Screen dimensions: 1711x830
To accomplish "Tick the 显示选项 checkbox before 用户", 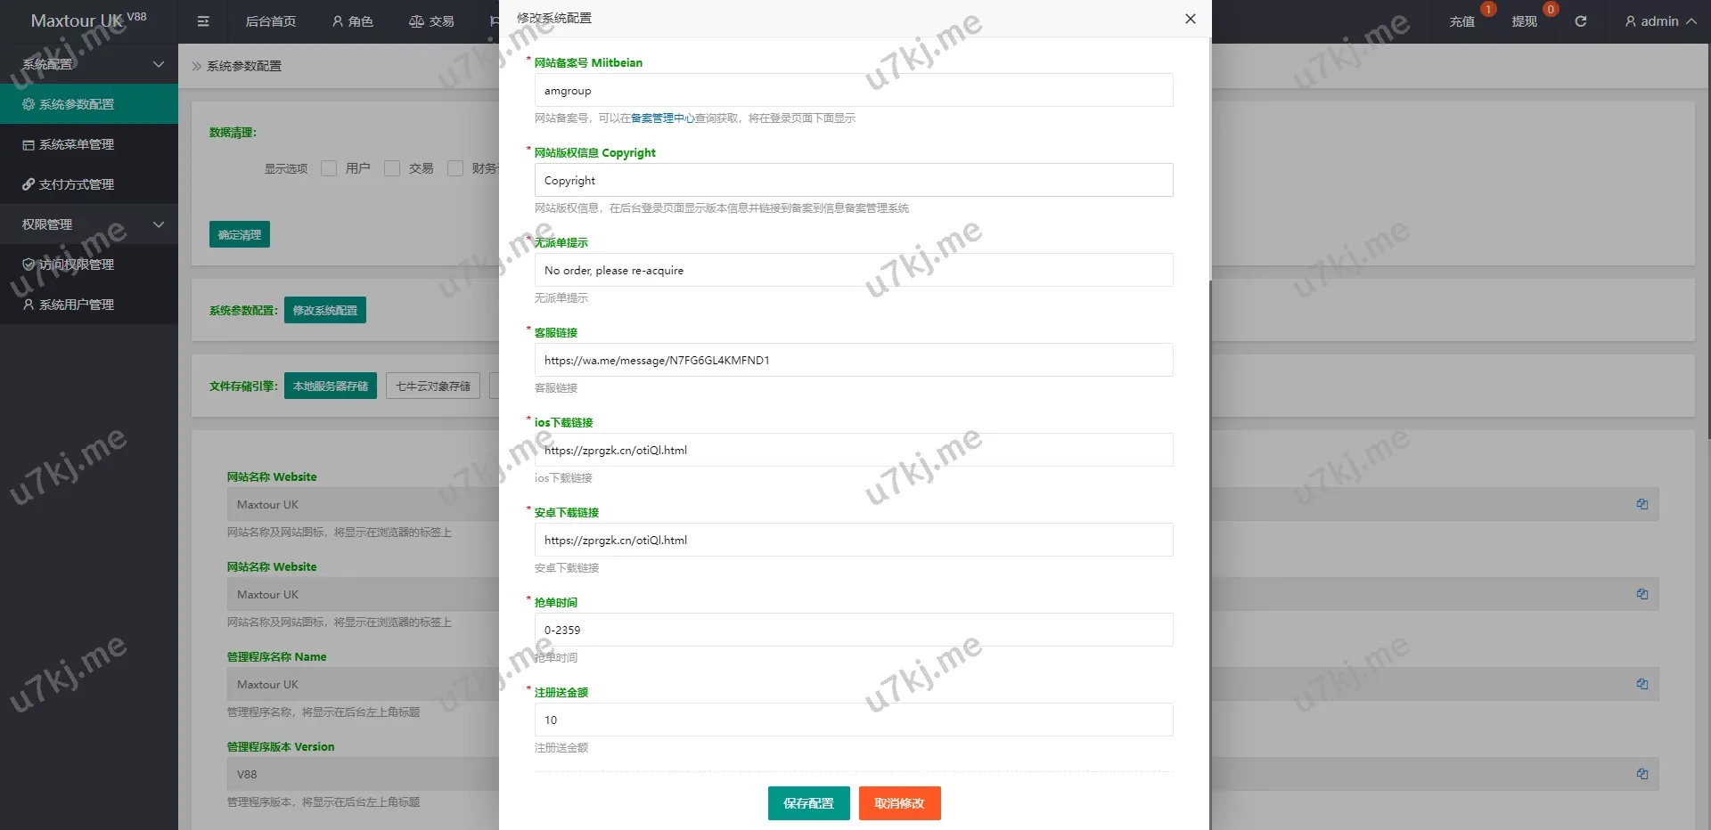I will coord(329,168).
